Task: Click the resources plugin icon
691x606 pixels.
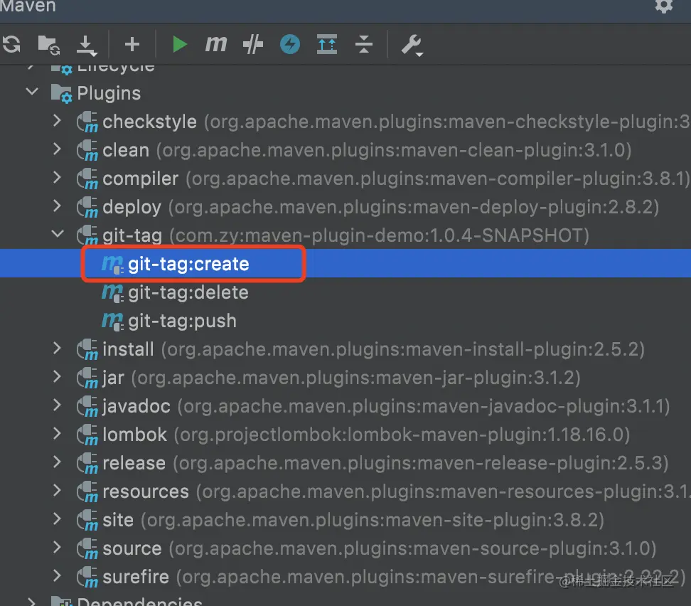Action: (87, 491)
